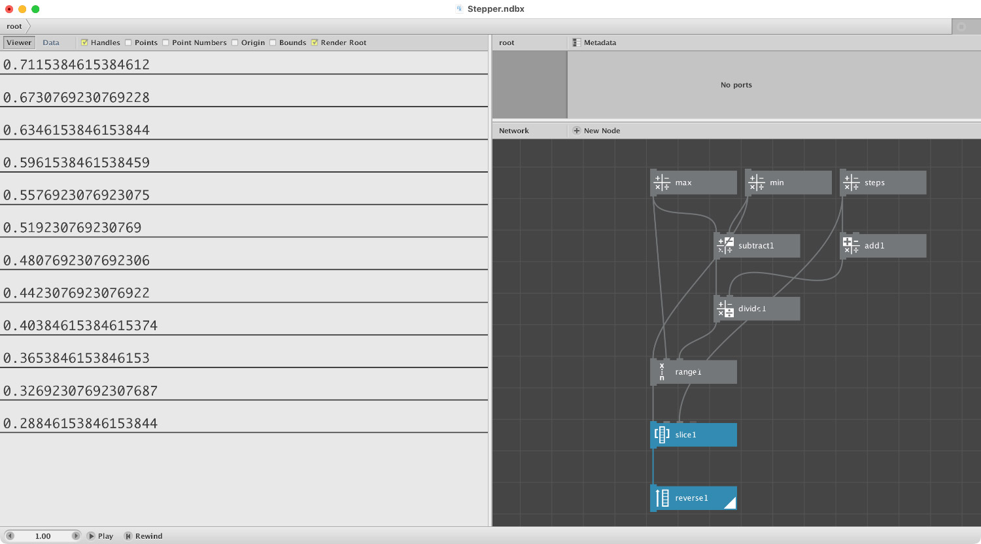Screen dimensions: 981x544
Task: Enable the Bounds checkbox
Action: coord(273,42)
